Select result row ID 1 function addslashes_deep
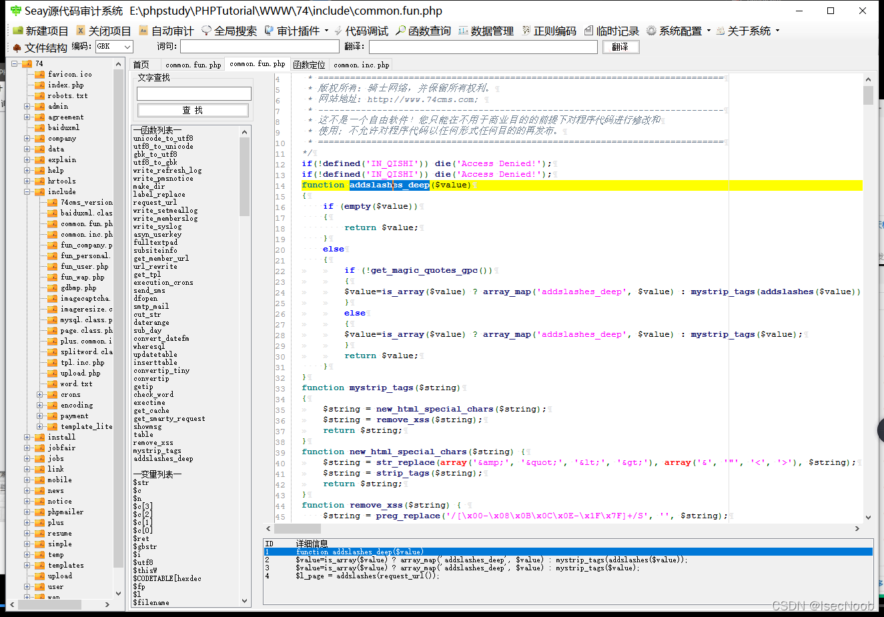 click(x=568, y=552)
